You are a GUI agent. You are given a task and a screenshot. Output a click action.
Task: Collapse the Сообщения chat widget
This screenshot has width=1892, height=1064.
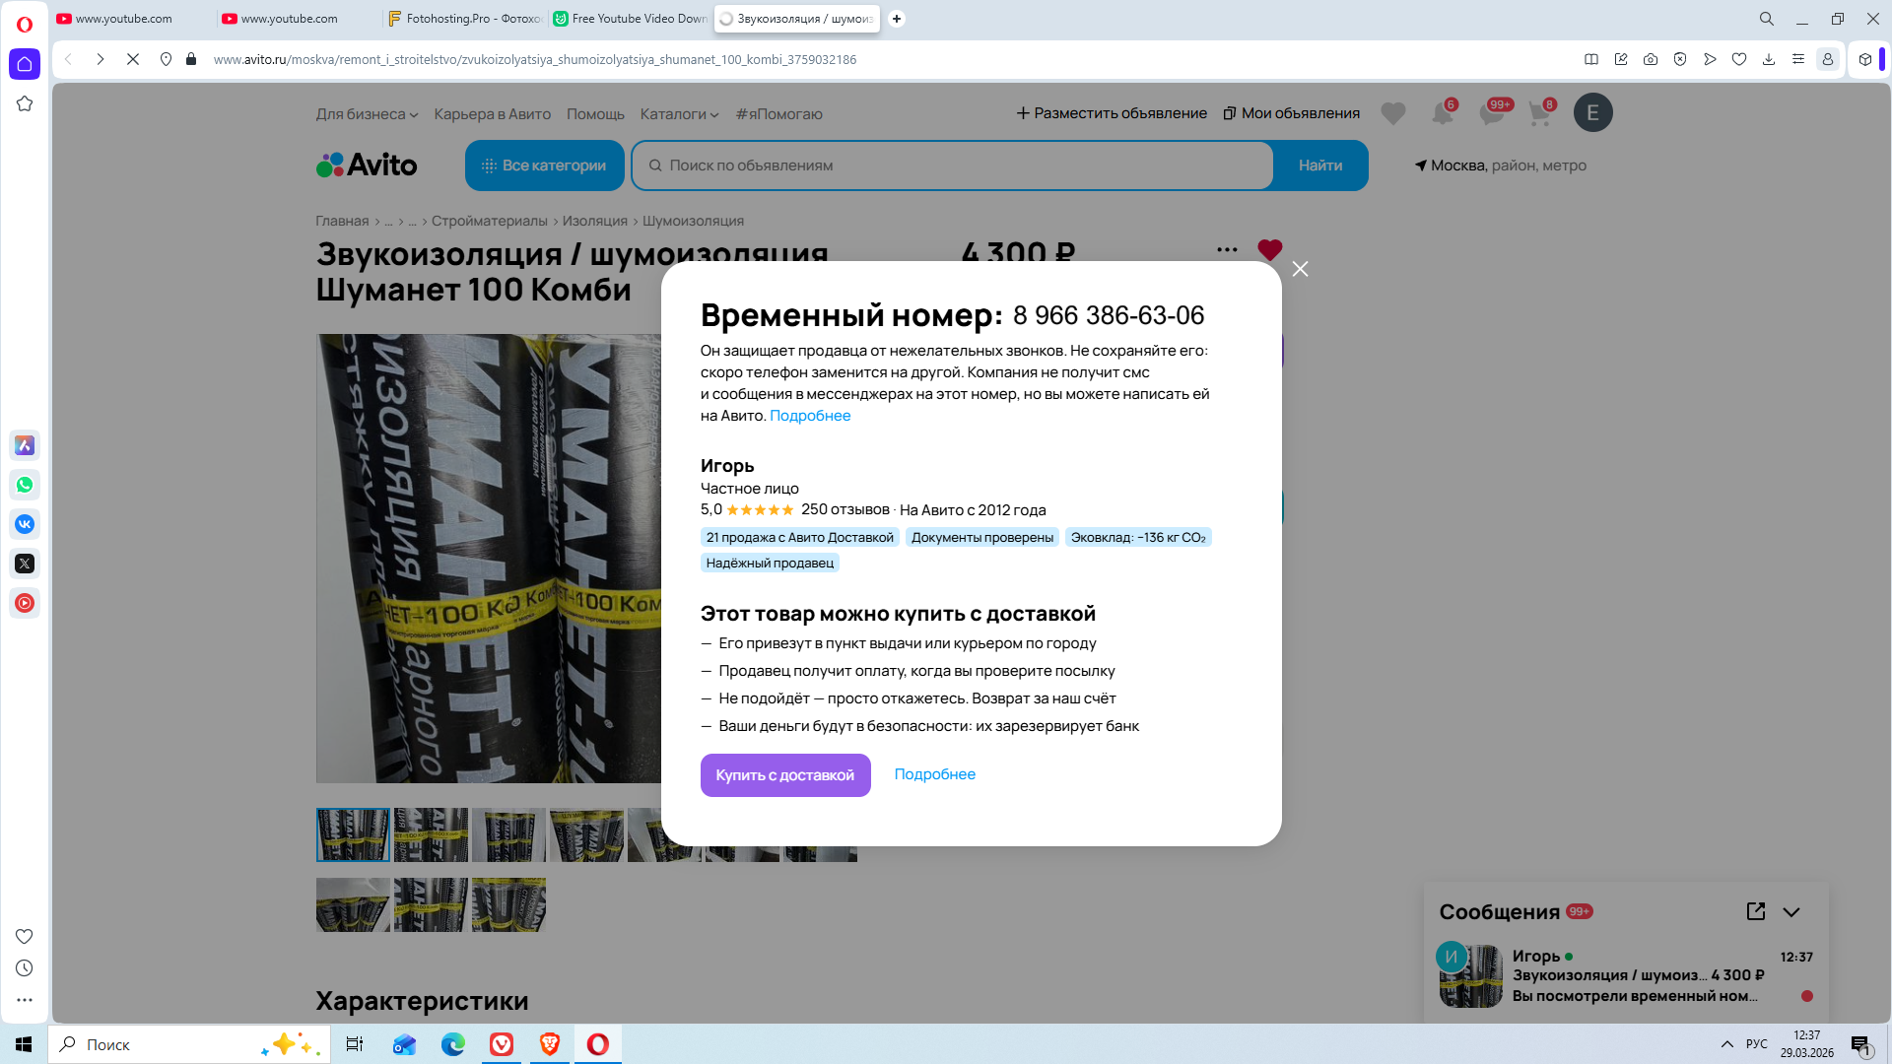1791,911
